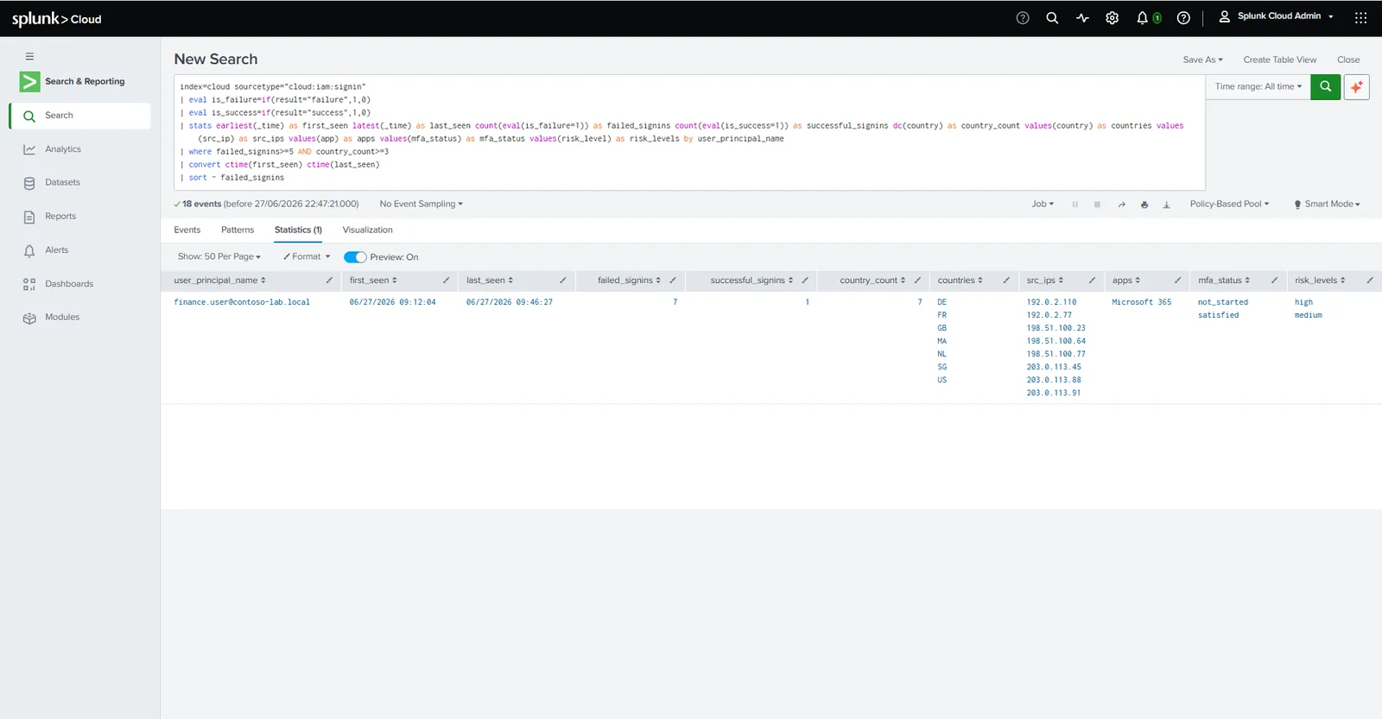Viewport: 1382px width, 719px height.
Task: Open the apps grid launcher
Action: coord(1360,17)
